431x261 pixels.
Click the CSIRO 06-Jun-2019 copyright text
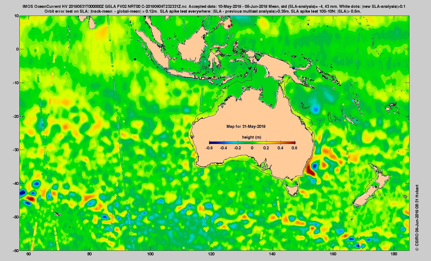[417, 217]
